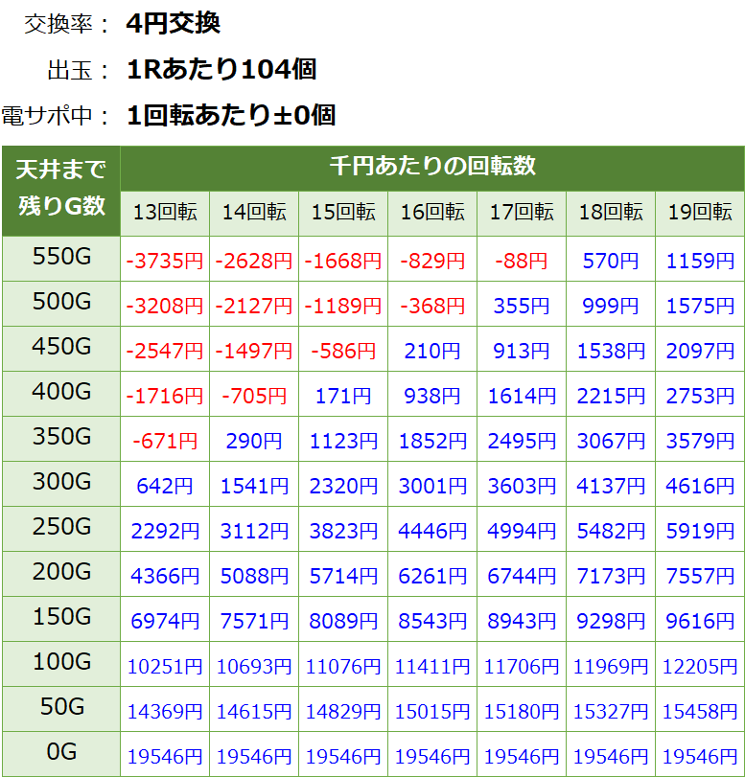745x777 pixels.
Task: Select the 13回転 column header
Action: point(165,213)
